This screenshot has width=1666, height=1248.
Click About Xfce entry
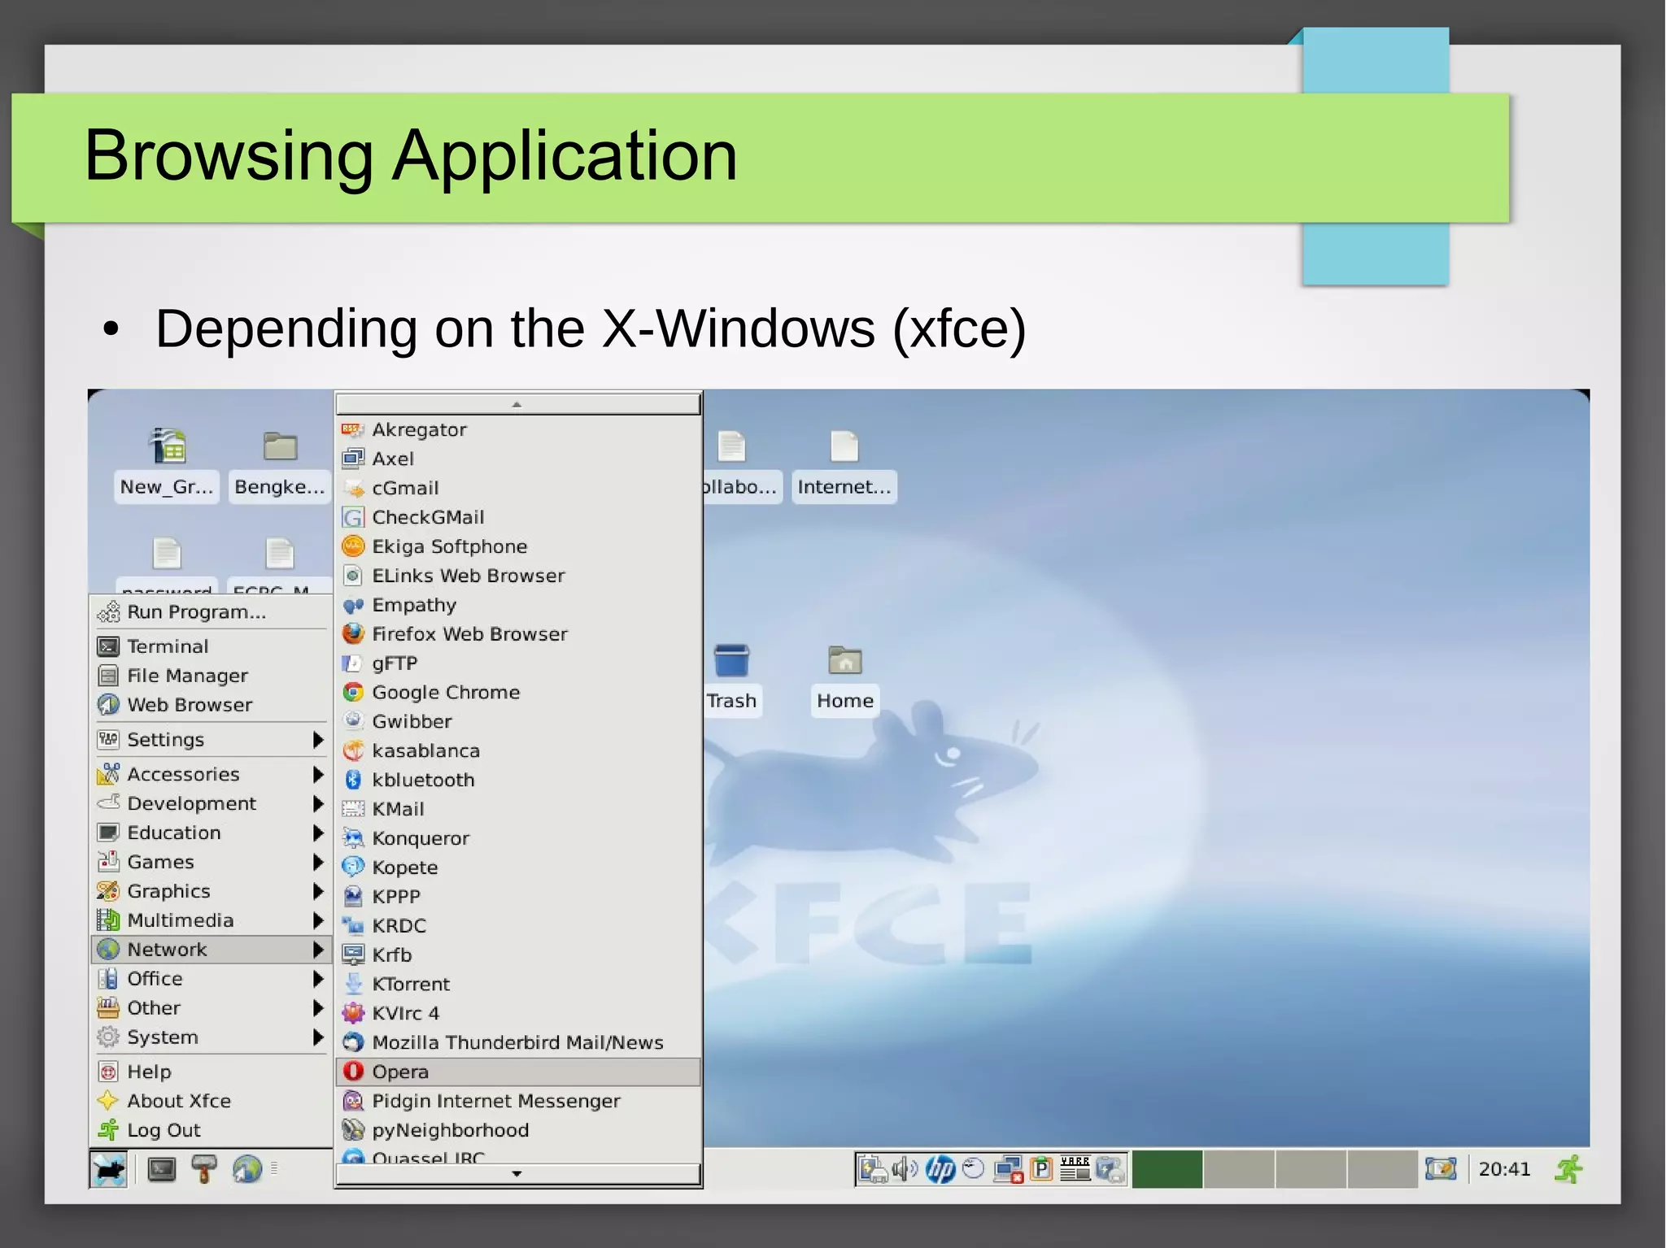tap(211, 1102)
